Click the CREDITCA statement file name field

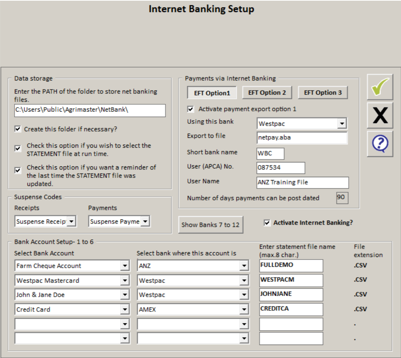tap(291, 309)
